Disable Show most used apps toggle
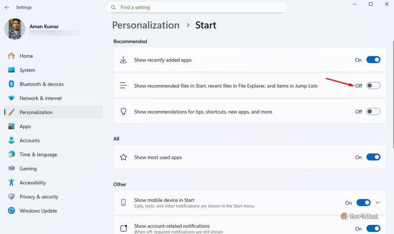This screenshot has width=394, height=234. pos(373,157)
